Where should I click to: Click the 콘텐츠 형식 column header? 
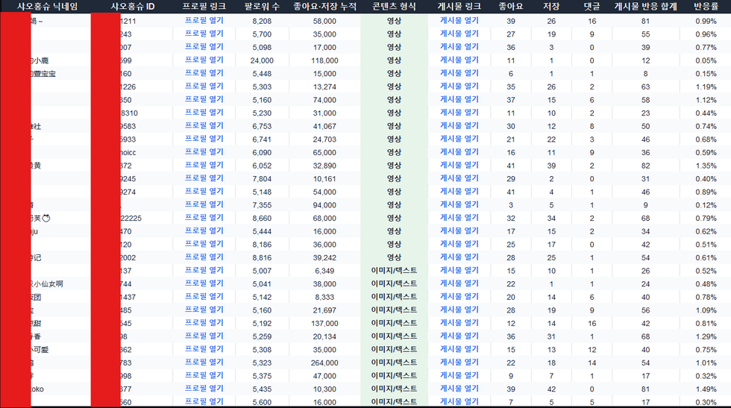pyautogui.click(x=394, y=7)
